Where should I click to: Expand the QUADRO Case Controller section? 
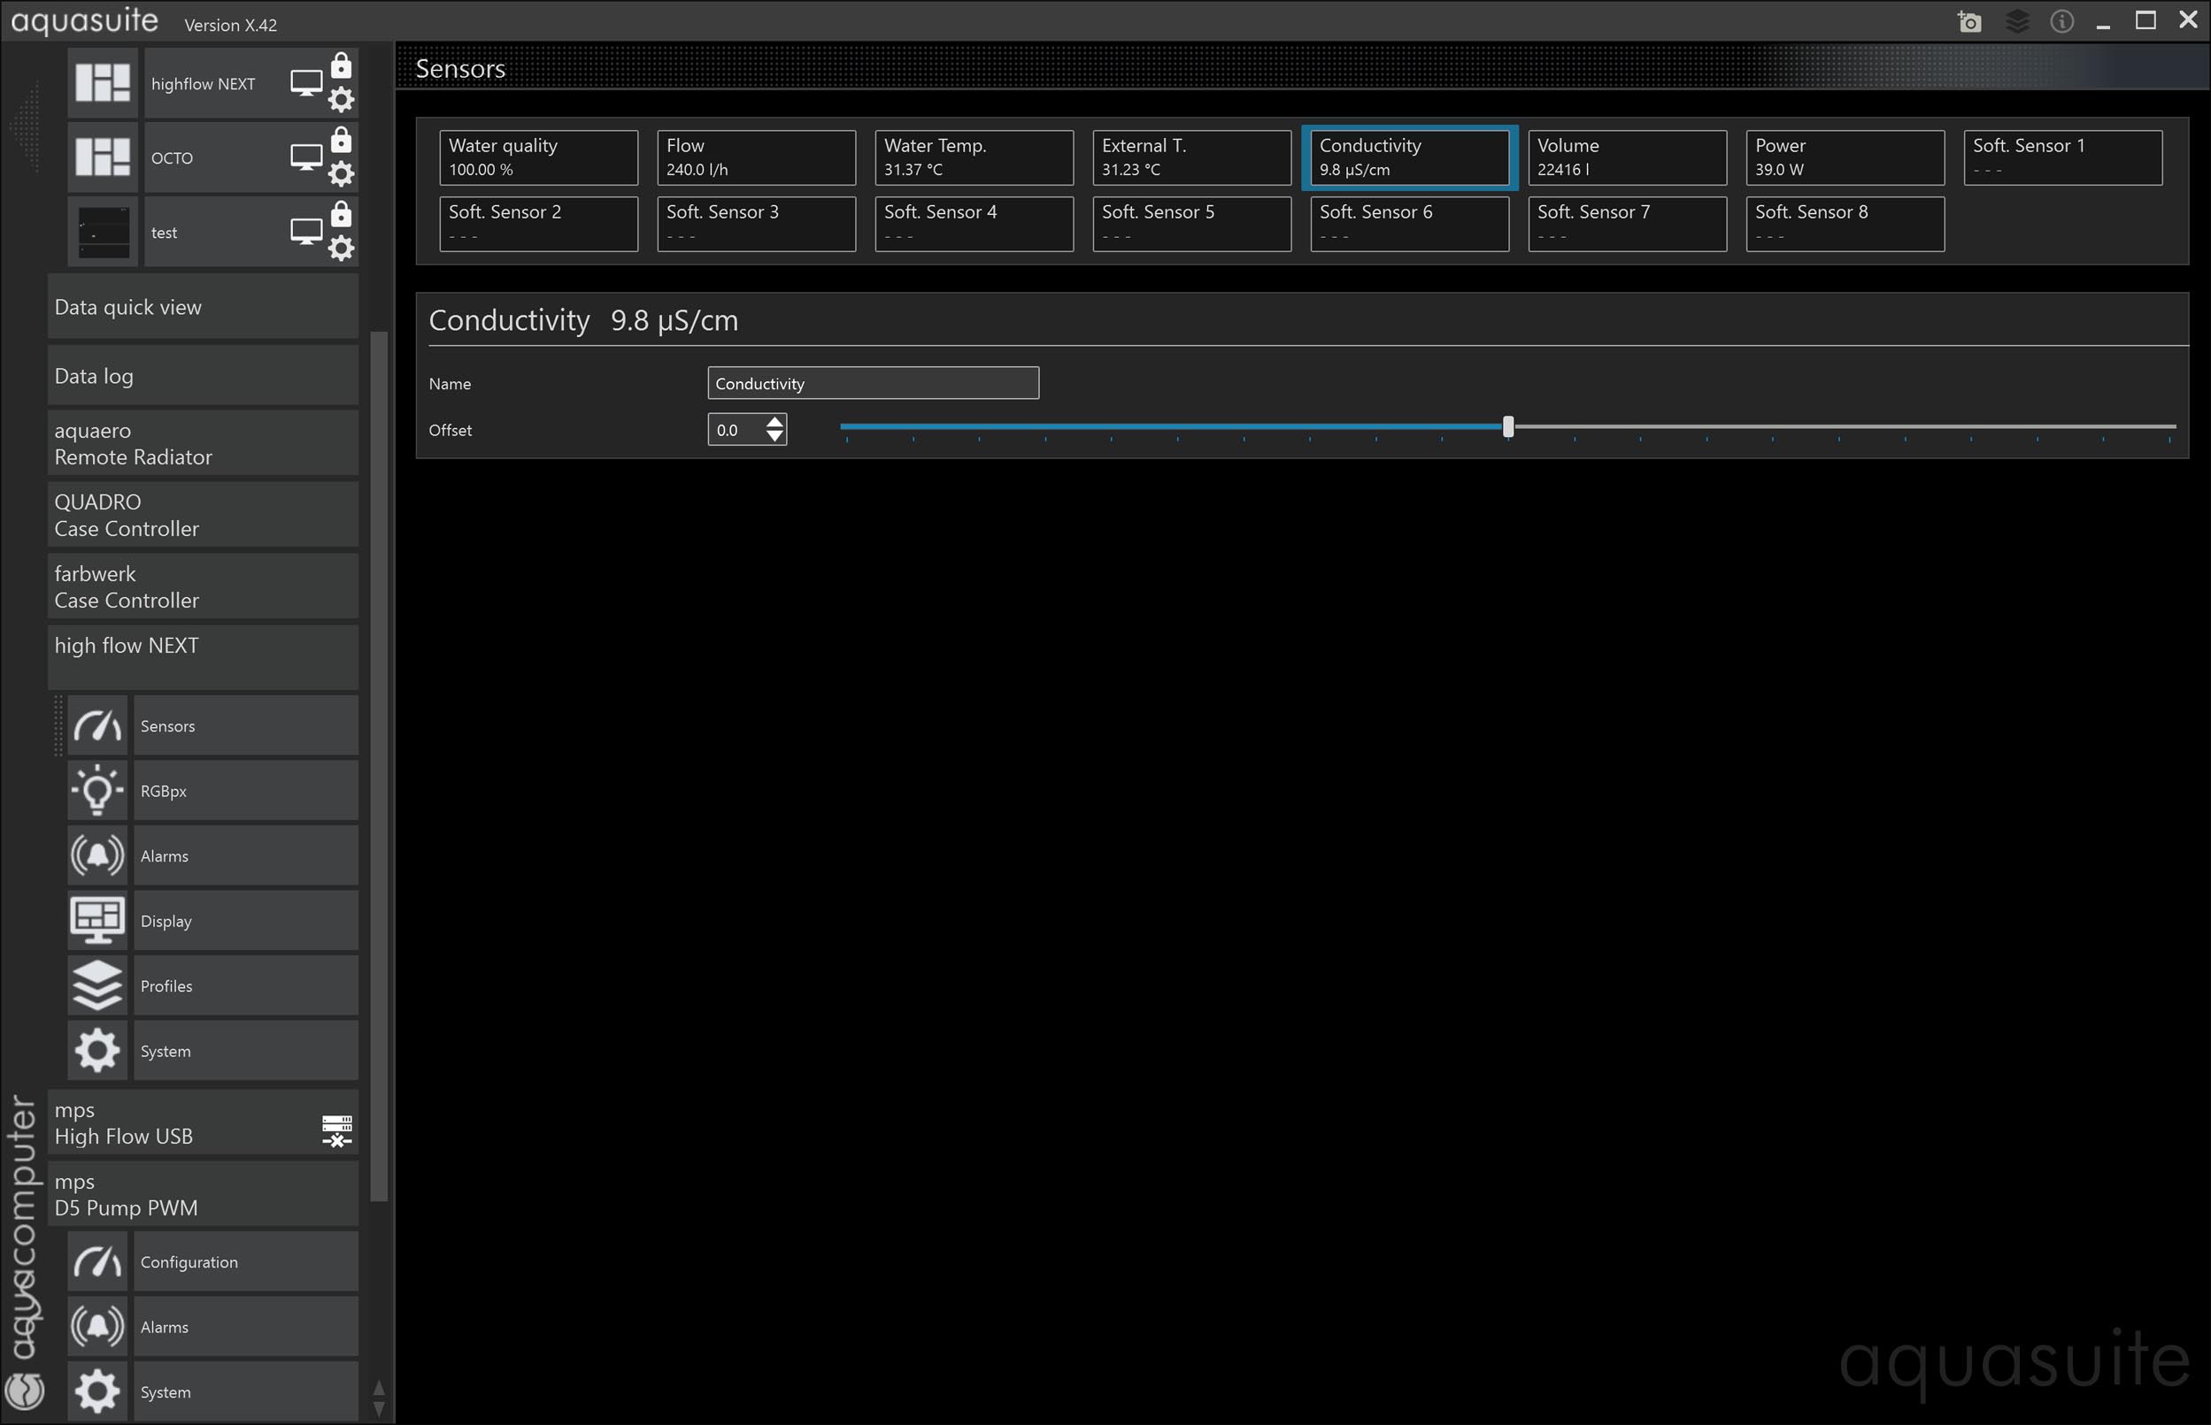pos(202,515)
